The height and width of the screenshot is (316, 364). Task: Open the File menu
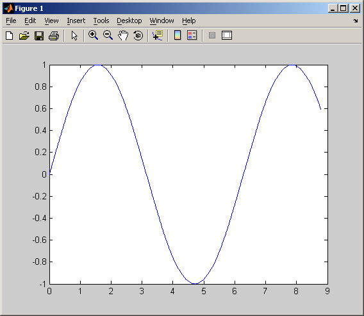coord(11,21)
